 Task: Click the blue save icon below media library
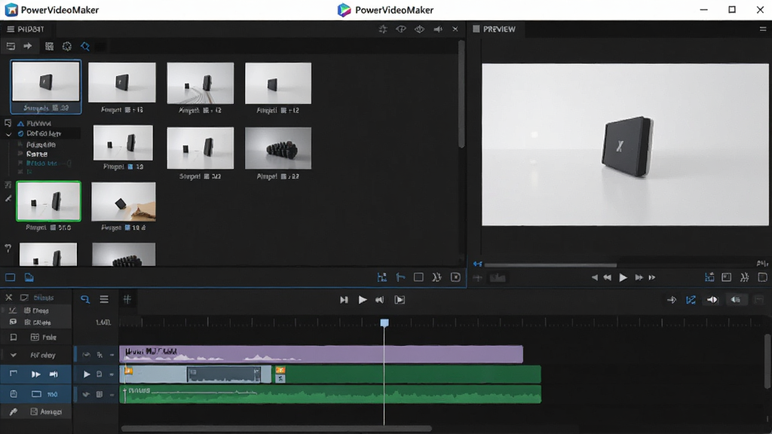coord(29,277)
